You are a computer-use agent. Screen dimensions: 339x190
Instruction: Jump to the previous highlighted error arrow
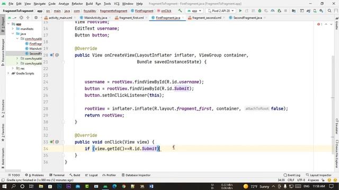pyautogui.click(x=326, y=24)
